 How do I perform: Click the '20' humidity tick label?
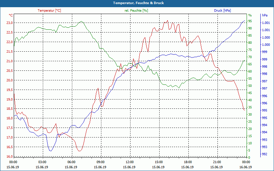click(250, 129)
